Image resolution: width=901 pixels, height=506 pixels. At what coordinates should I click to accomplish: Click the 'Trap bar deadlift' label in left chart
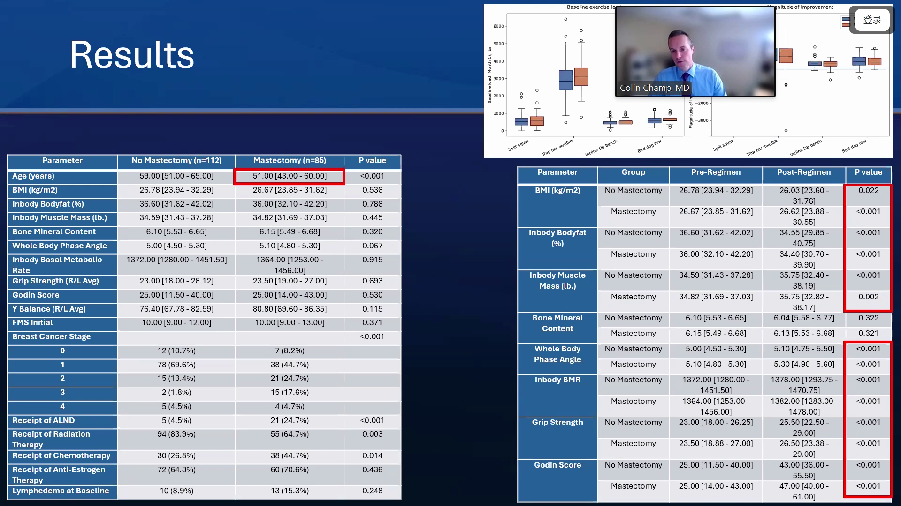tap(557, 148)
